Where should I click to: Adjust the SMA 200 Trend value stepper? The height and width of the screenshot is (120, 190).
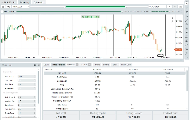point(35,76)
